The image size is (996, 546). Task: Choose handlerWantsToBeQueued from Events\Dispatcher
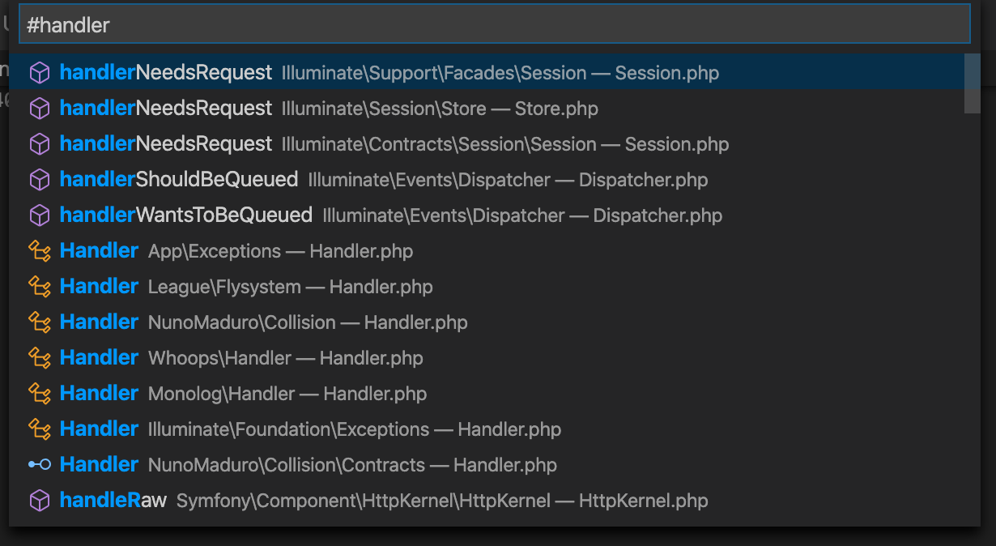click(487, 215)
